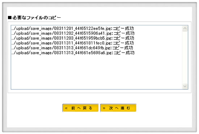The image size is (199, 134).
Task: Click the « chevron on the back button
Action: coord(66,108)
